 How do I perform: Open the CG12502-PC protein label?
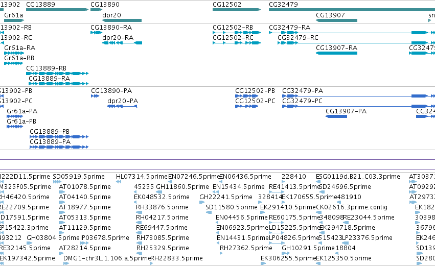tap(255, 101)
